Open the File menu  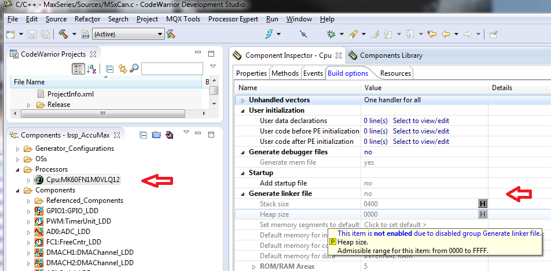click(x=13, y=19)
